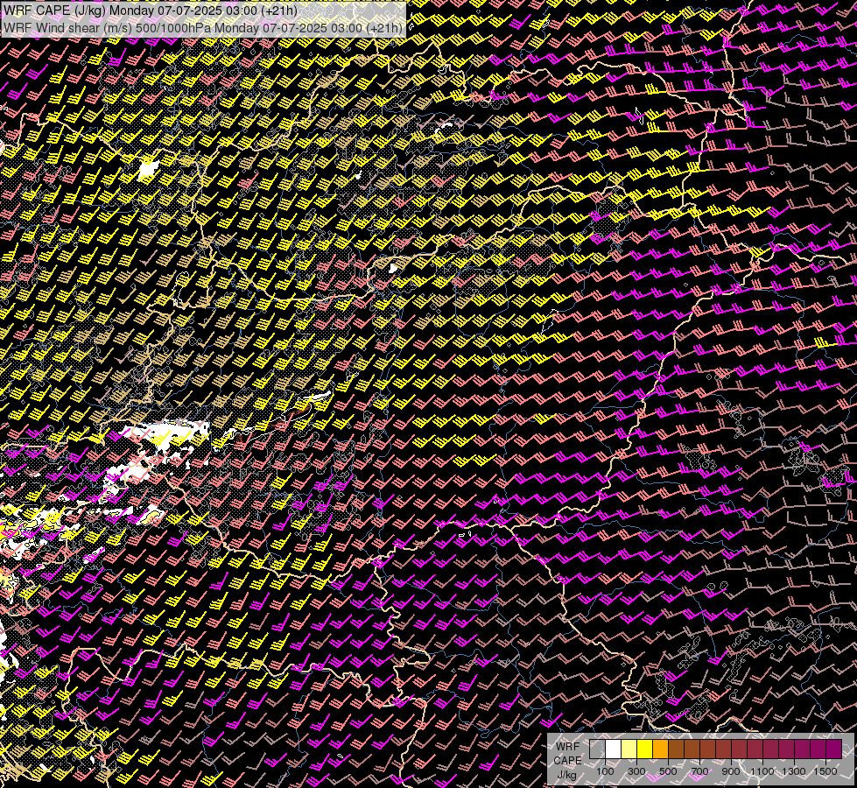Click the WRF Wind shear title line
This screenshot has height=788, width=857.
coord(203,28)
